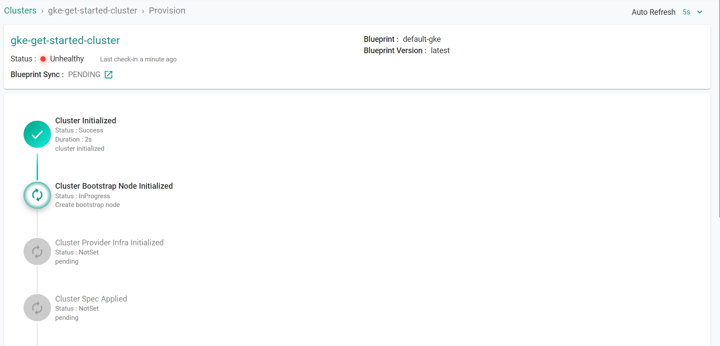Click the Cluster Bootstrap Node in-progress icon
Image resolution: width=720 pixels, height=346 pixels.
[37, 195]
